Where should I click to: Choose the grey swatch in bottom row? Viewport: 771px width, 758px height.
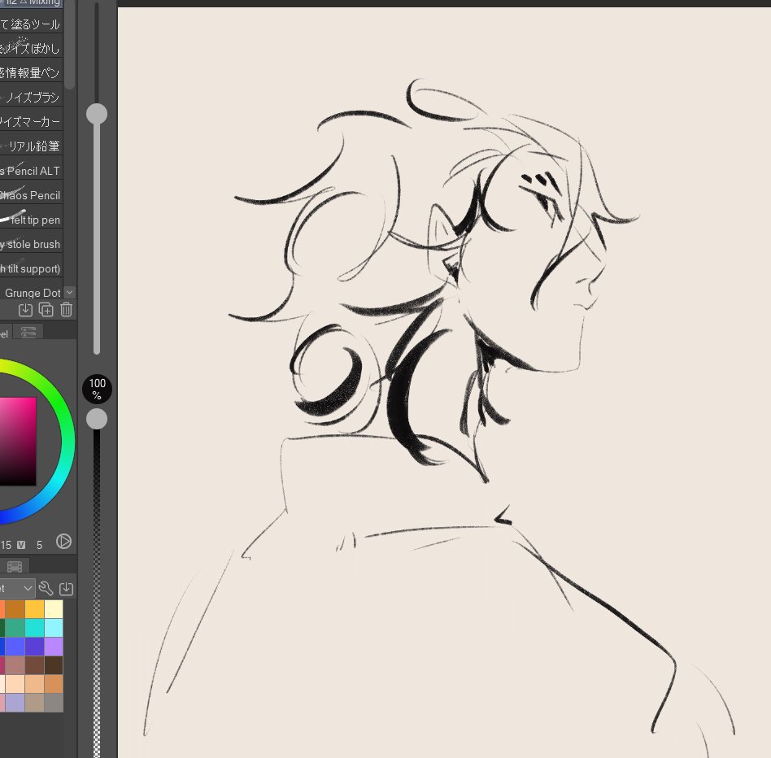[54, 703]
